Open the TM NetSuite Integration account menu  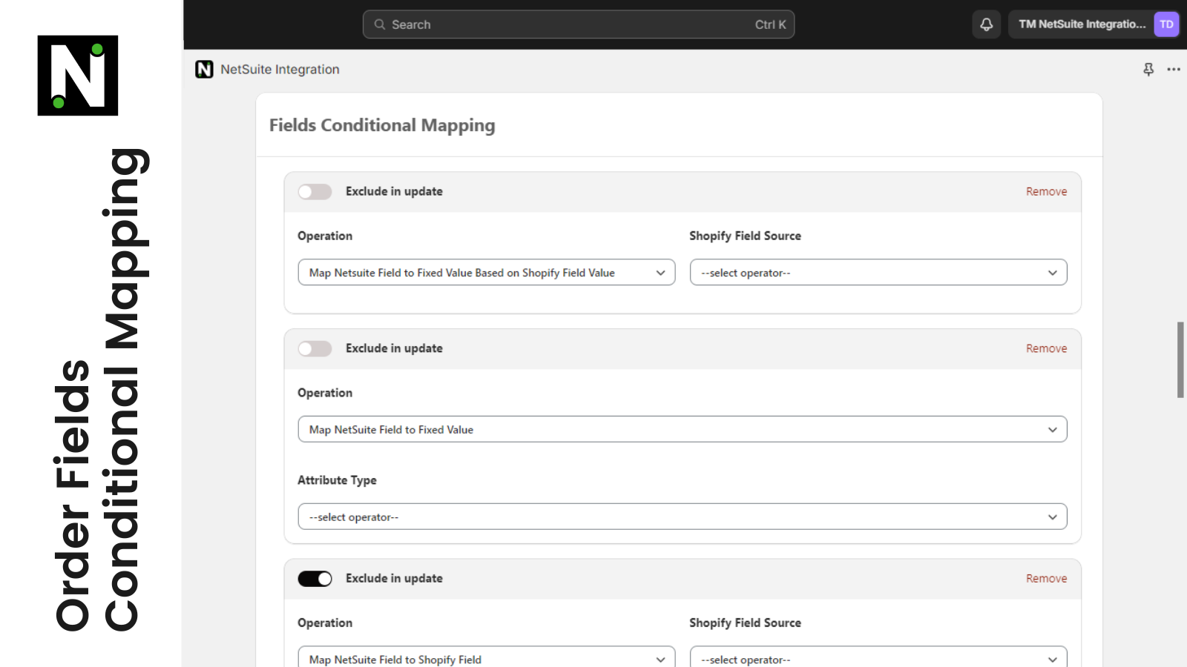pyautogui.click(x=1082, y=24)
